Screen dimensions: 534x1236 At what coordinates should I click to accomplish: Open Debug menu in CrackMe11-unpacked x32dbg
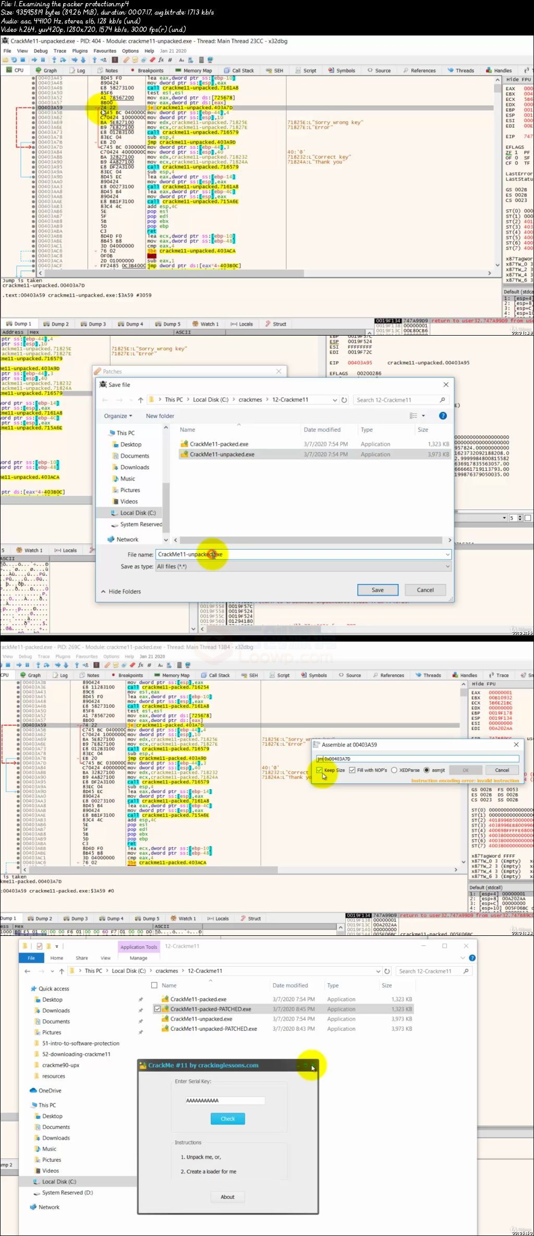41,51
